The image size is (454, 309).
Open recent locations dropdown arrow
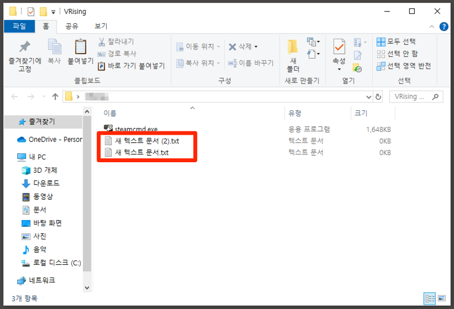[44, 97]
